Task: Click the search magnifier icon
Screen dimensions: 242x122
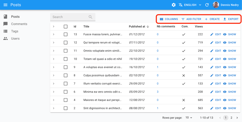Action: click(90, 17)
